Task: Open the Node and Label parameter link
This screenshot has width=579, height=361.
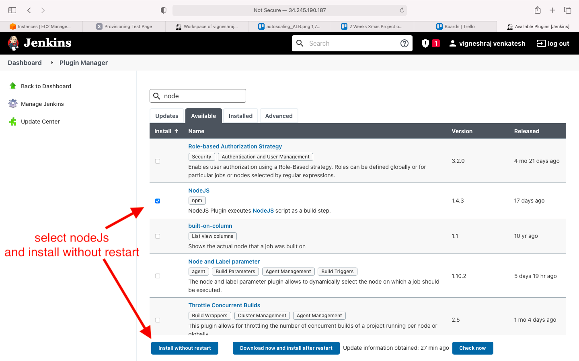Action: [x=224, y=262]
